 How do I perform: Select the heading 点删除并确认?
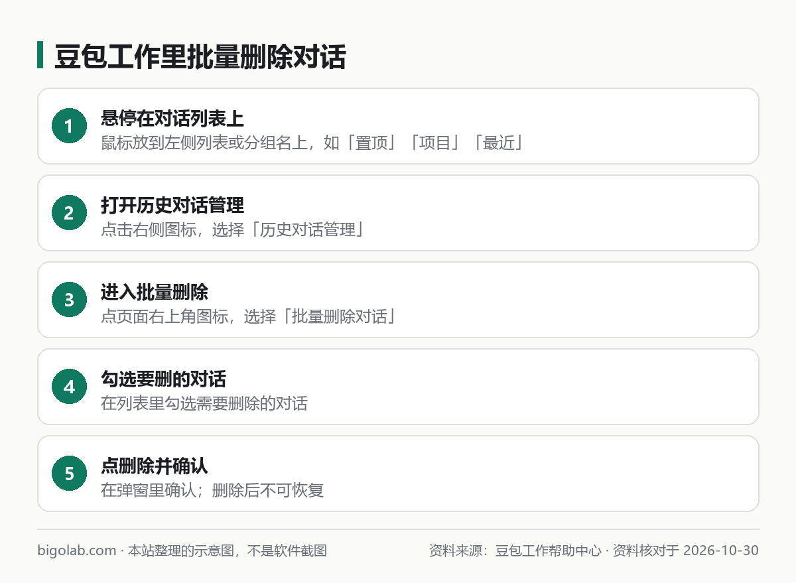pyautogui.click(x=155, y=467)
